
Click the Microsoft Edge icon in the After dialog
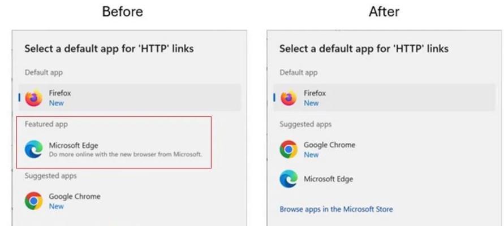288,179
